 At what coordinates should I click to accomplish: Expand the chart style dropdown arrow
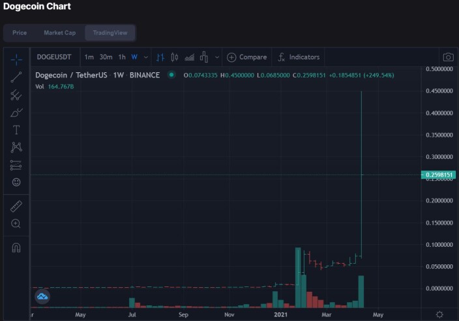pos(217,57)
